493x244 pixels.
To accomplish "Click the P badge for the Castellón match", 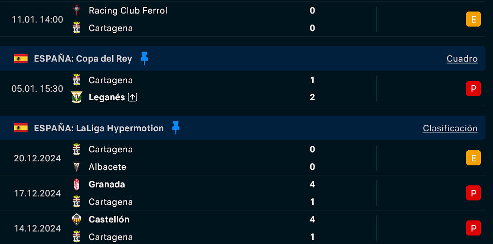I will (473, 228).
